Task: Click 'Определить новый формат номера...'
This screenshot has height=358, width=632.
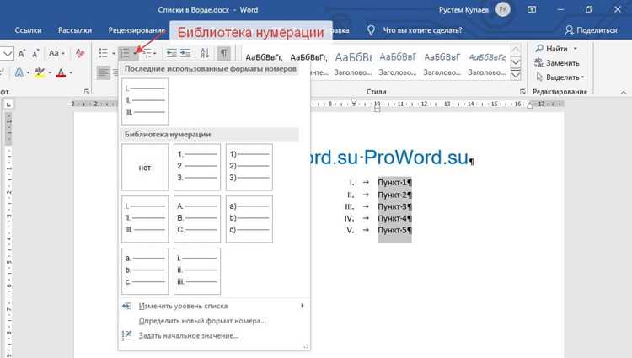Action: pos(214,321)
